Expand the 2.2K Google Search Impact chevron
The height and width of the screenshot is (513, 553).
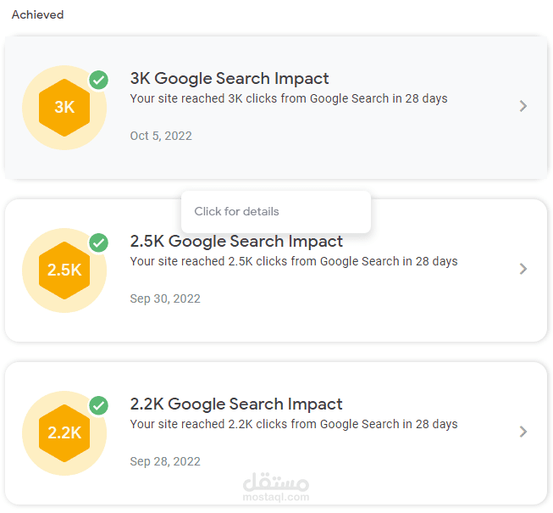(523, 432)
